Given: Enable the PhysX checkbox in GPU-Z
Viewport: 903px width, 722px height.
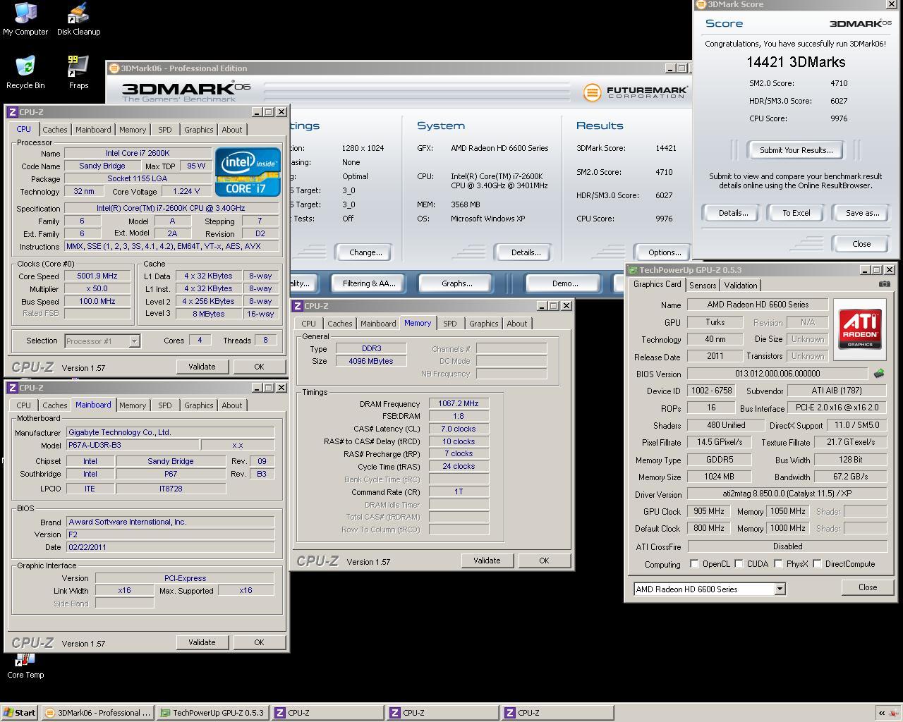Looking at the screenshot, I should tap(778, 564).
